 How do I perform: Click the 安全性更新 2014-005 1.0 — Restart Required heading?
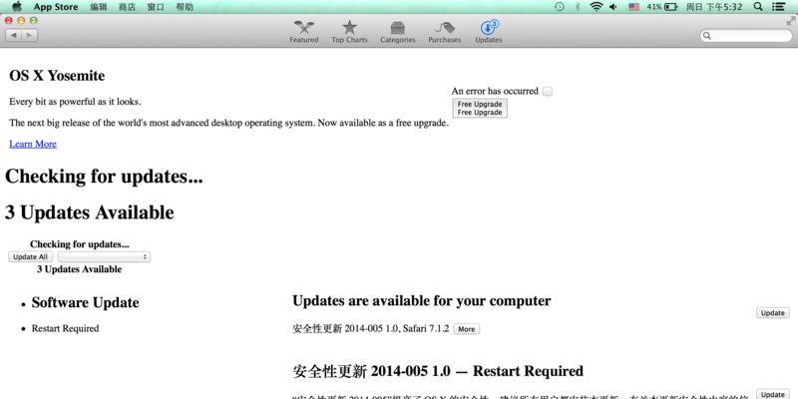coord(438,371)
